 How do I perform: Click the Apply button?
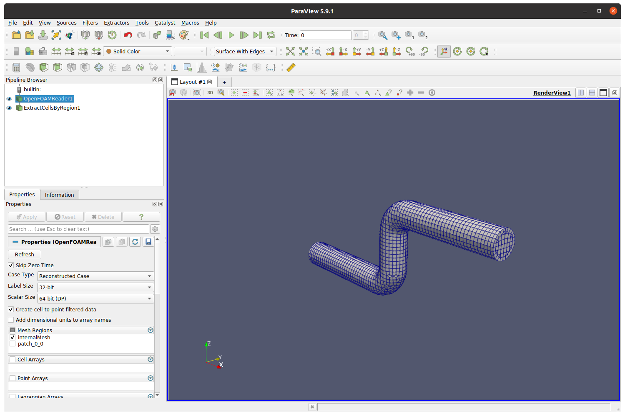(27, 217)
